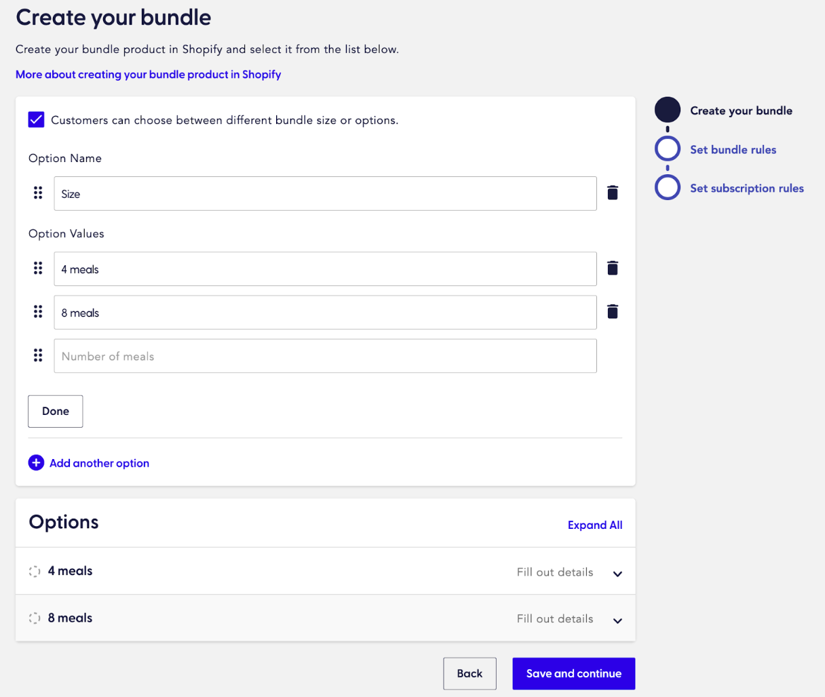The height and width of the screenshot is (697, 825).
Task: Click status circle next to 4 meals option
Action: coord(35,572)
